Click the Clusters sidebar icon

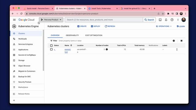[14, 33]
